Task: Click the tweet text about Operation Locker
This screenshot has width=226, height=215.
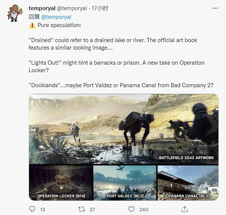Action: point(117,67)
